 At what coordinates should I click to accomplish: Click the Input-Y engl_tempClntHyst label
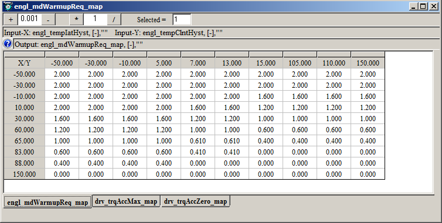coord(169,33)
